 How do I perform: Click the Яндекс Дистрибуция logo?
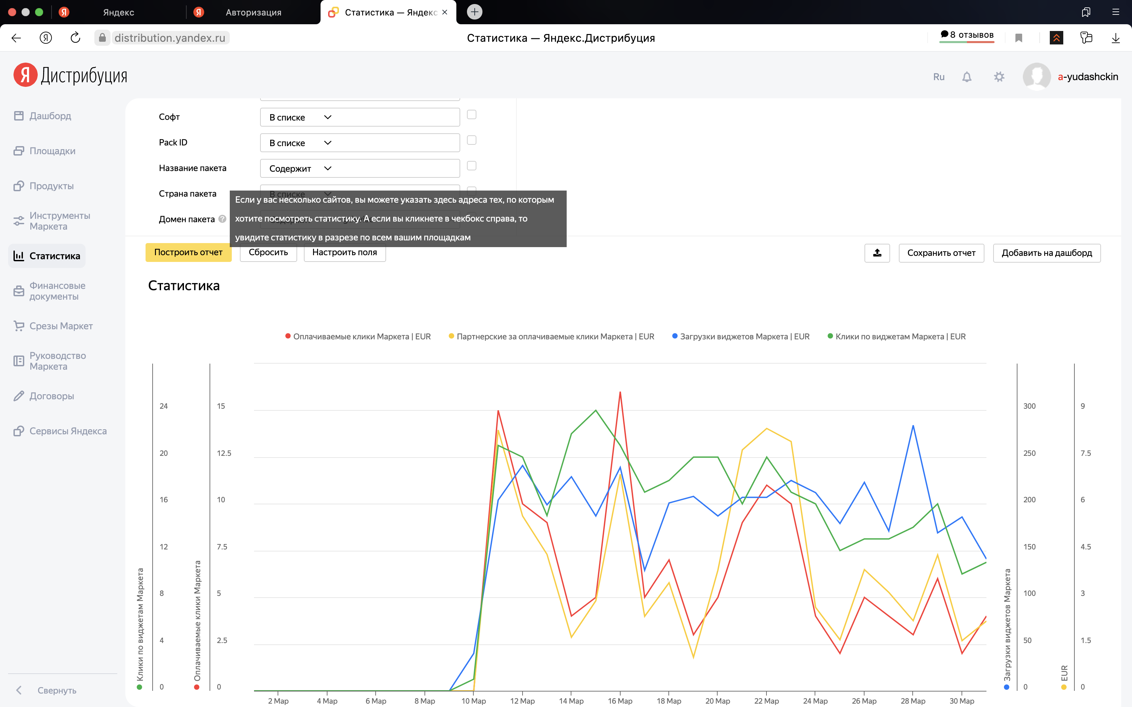point(71,75)
